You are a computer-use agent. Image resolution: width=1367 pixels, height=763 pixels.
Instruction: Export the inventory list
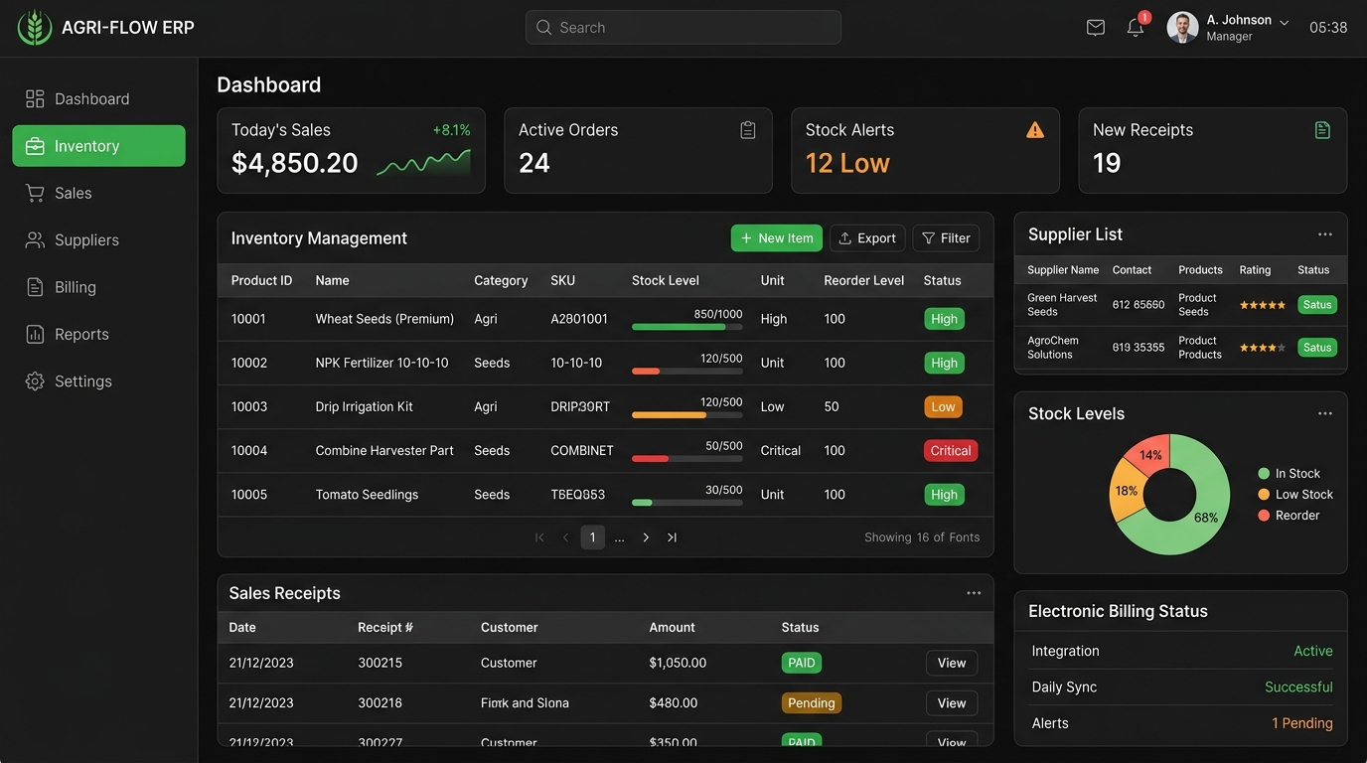pyautogui.click(x=867, y=238)
